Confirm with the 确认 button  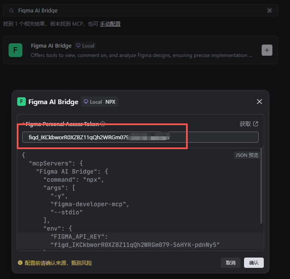point(253,263)
